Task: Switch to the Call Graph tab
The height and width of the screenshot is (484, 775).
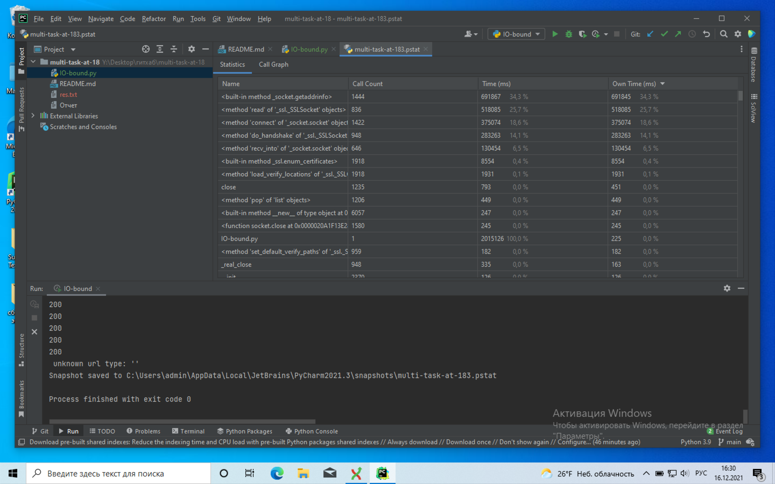Action: [273, 64]
